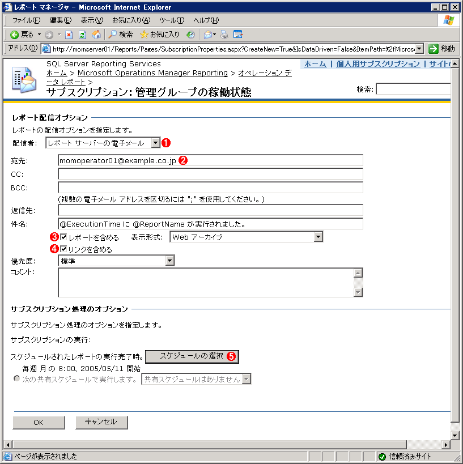
Task: Open the Mail toolbar icon
Action: pyautogui.click(x=208, y=35)
